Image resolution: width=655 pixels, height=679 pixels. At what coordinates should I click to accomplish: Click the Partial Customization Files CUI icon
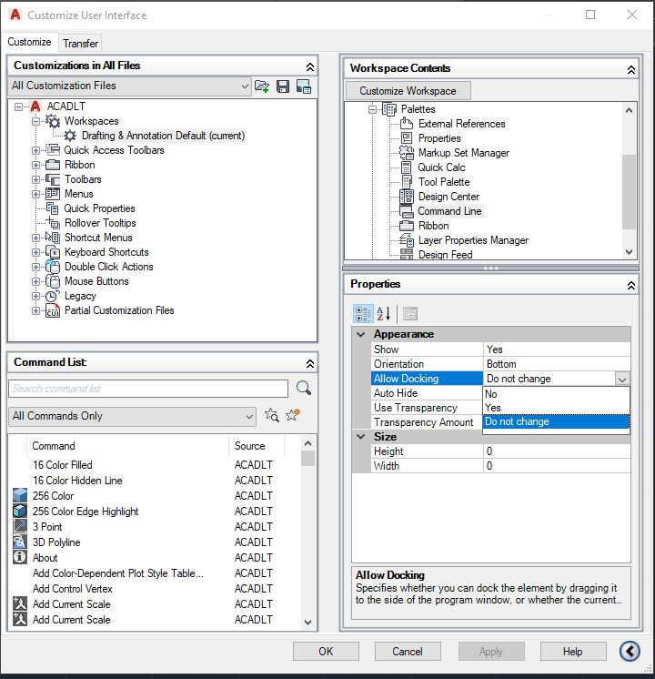(53, 310)
